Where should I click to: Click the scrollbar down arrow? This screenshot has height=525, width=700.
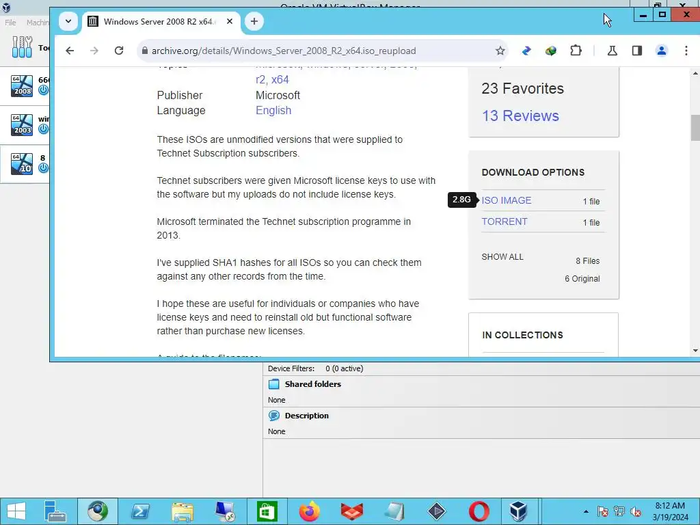(695, 351)
